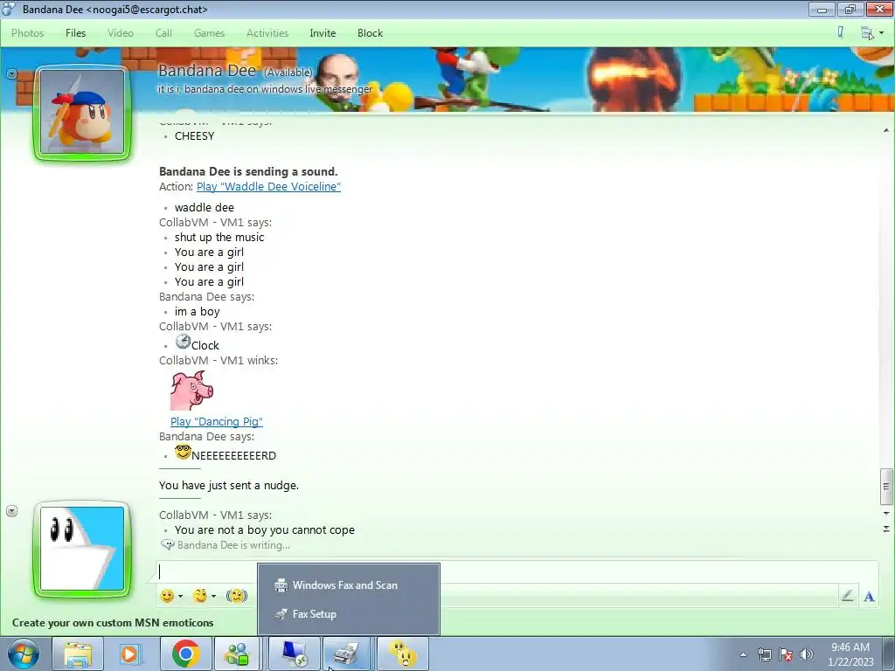
Task: Click 'Bandana Dee is writing...' status
Action: click(233, 545)
